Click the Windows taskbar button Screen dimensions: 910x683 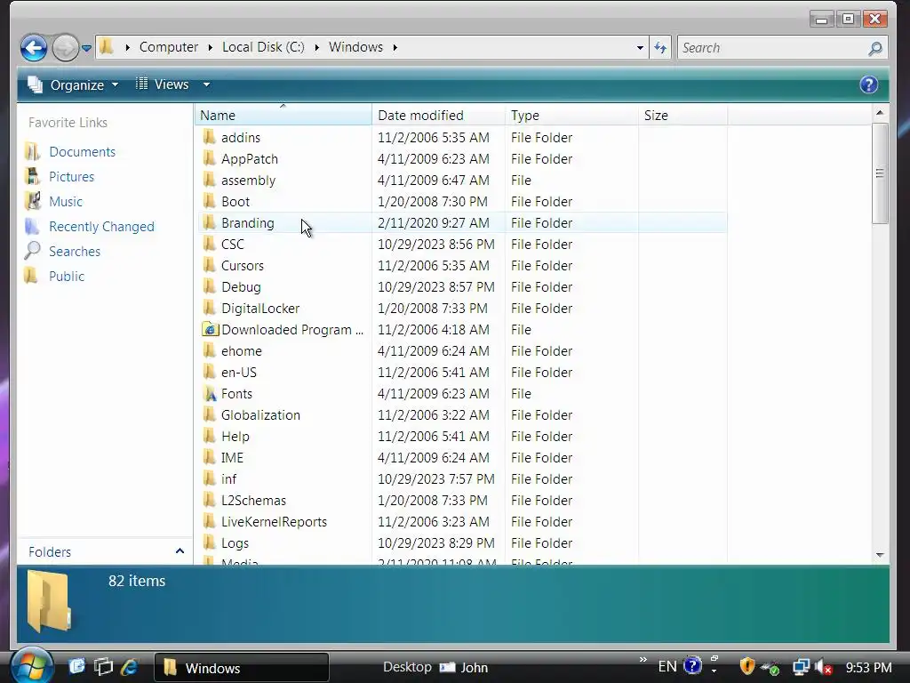[x=242, y=667]
